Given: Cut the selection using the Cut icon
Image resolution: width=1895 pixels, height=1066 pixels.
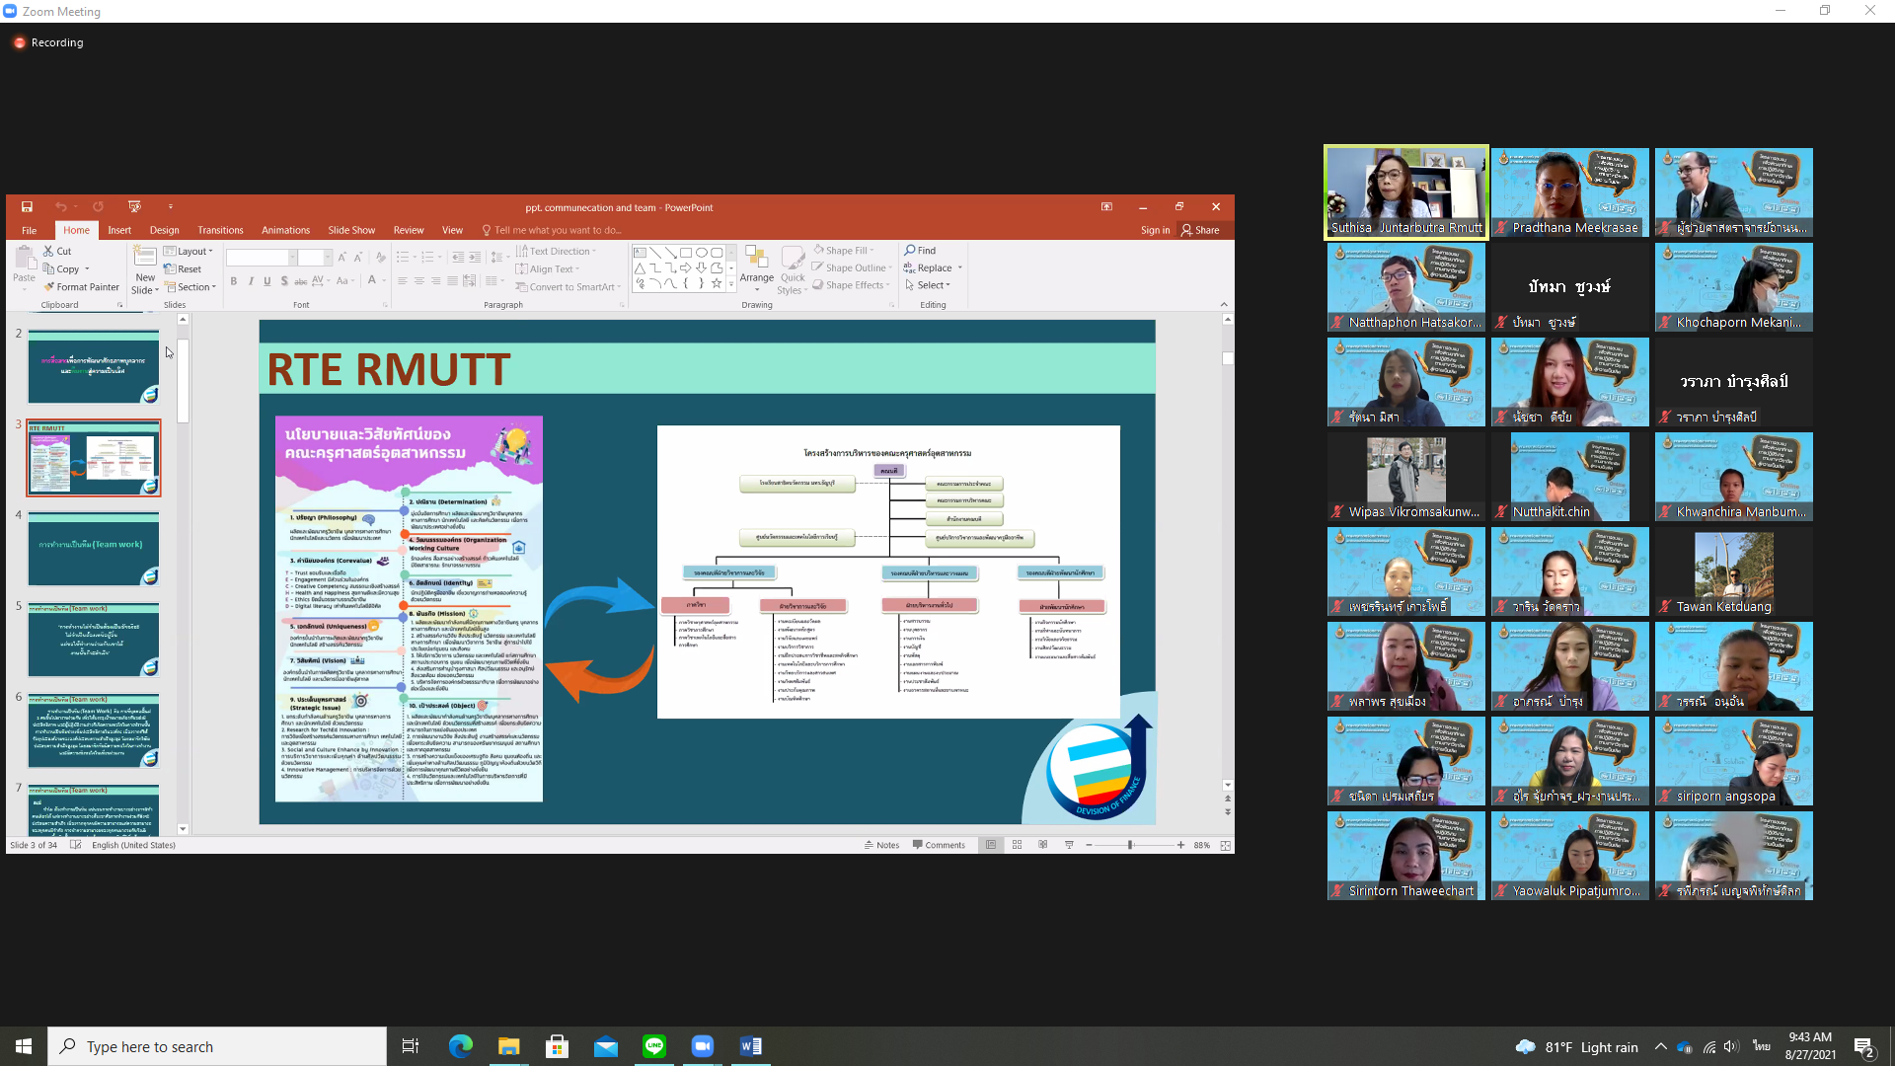Looking at the screenshot, I should tap(57, 251).
